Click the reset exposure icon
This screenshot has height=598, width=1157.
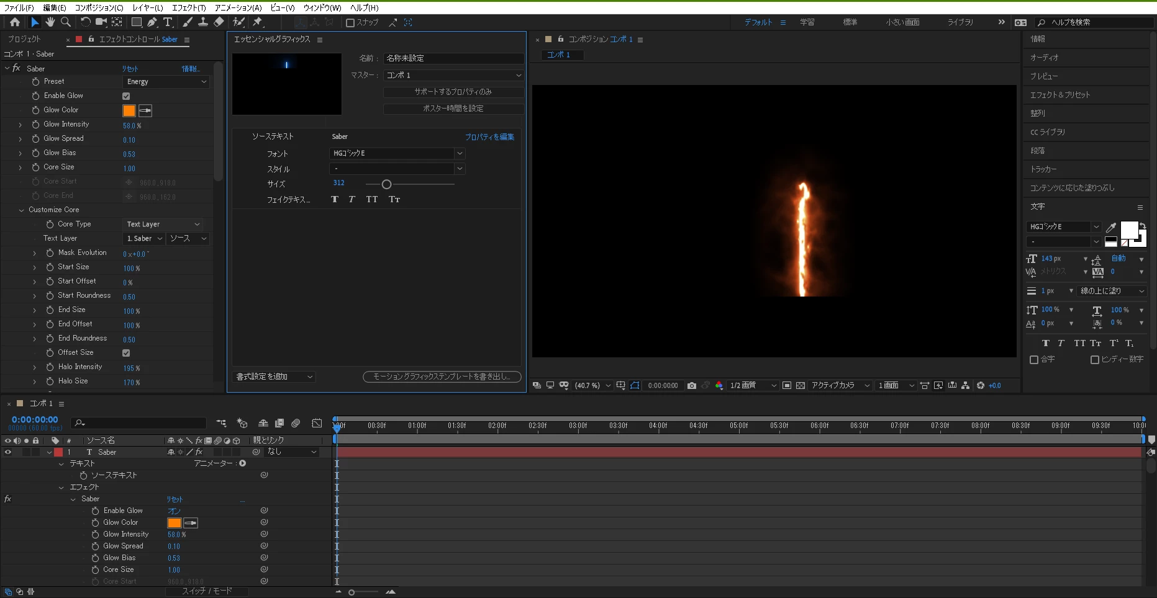(981, 385)
